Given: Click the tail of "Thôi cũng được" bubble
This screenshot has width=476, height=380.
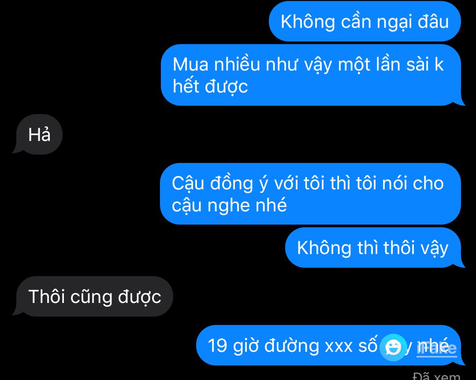Looking at the screenshot, I should (x=16, y=312).
